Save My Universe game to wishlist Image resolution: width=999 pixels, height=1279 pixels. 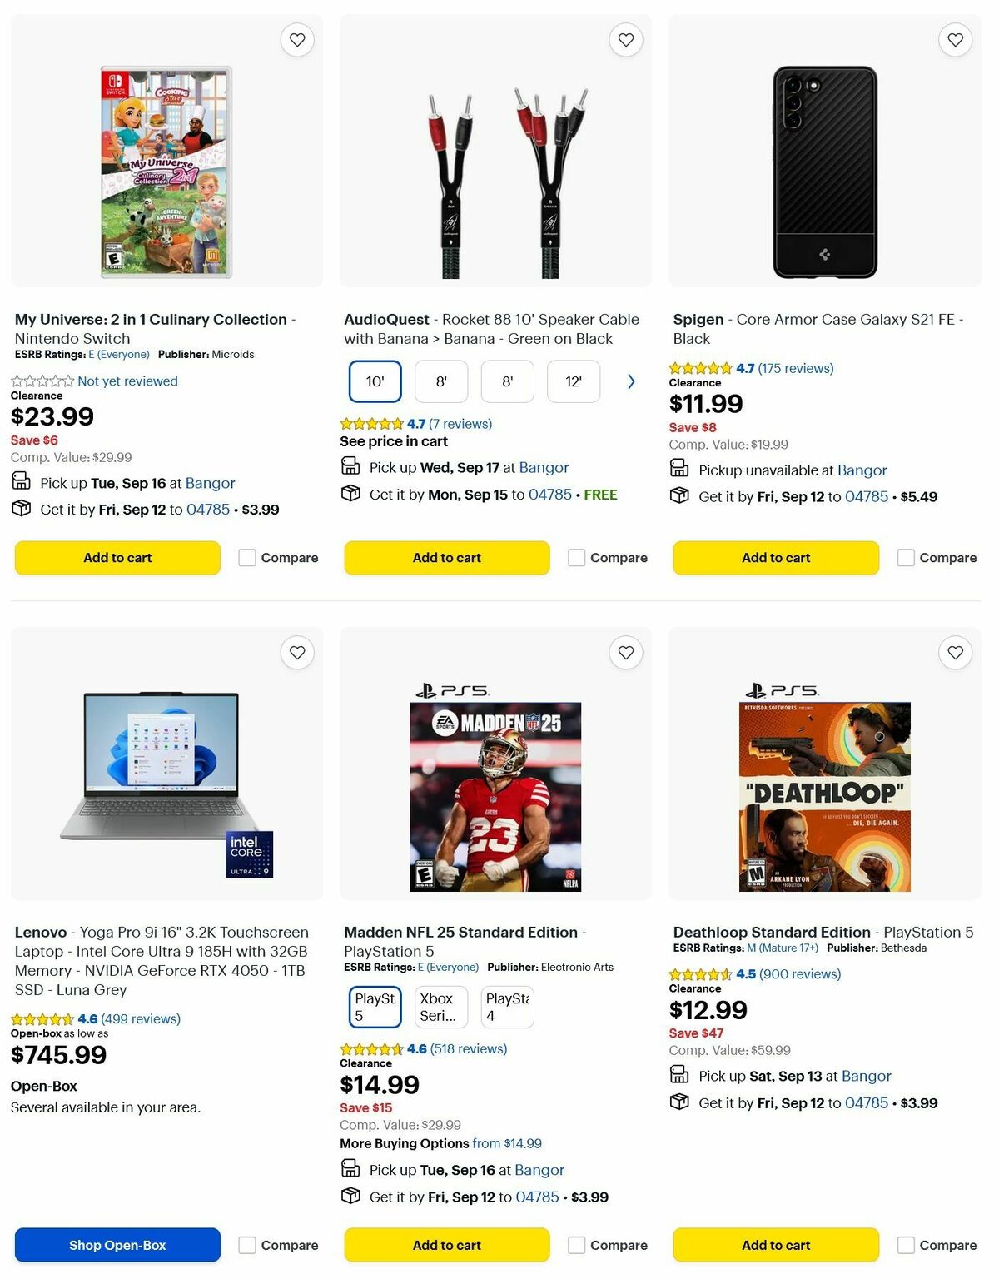point(296,39)
